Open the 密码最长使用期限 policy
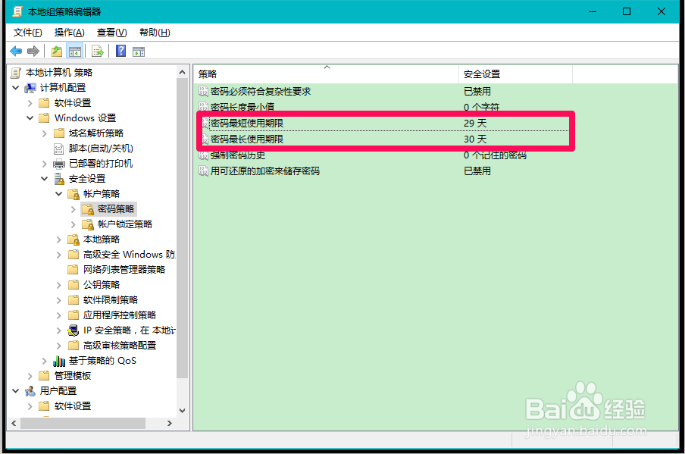The image size is (685, 454). tap(246, 139)
